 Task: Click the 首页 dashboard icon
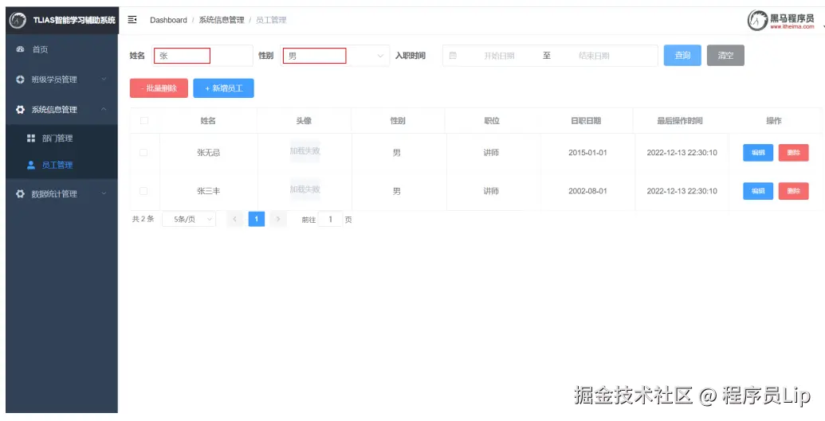[x=20, y=49]
